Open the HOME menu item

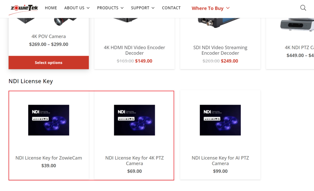(51, 8)
